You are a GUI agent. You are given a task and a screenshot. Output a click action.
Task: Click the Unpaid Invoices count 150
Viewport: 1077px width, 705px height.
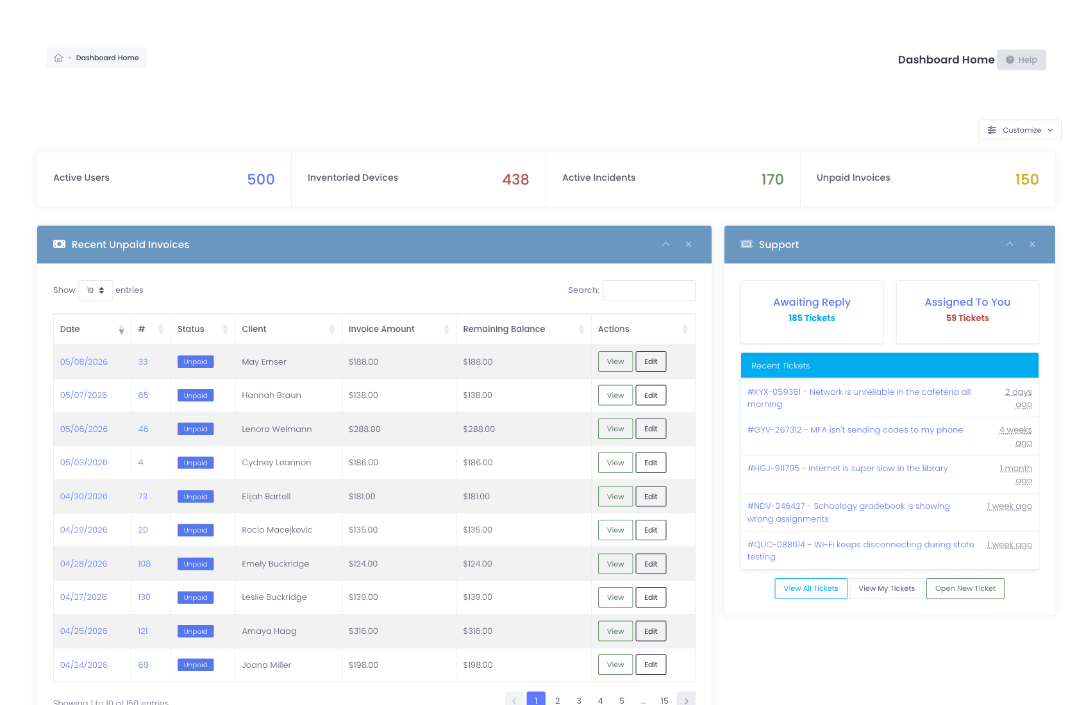tap(1027, 179)
